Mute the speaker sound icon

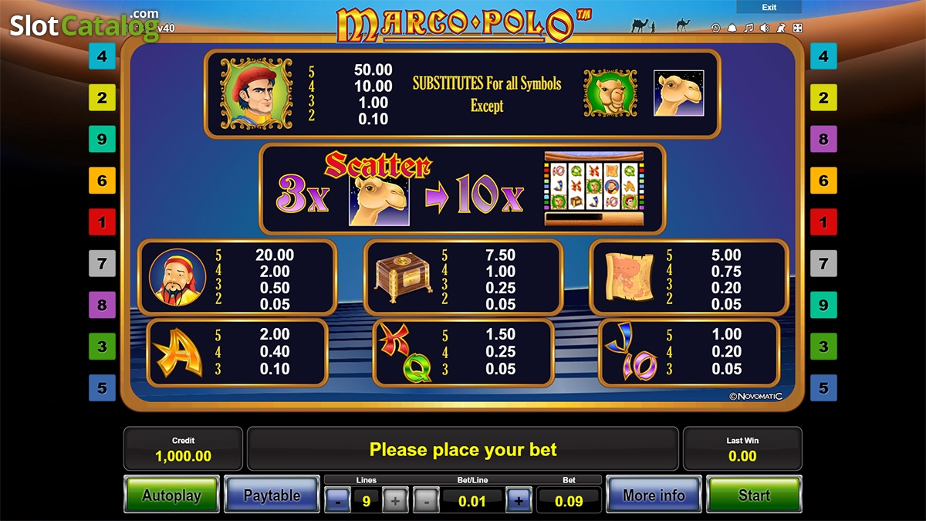coord(765,29)
